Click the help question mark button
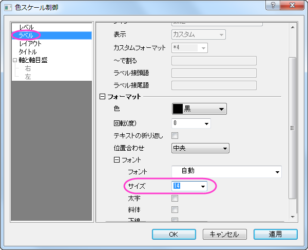The width and height of the screenshot is (308, 250). point(273,5)
